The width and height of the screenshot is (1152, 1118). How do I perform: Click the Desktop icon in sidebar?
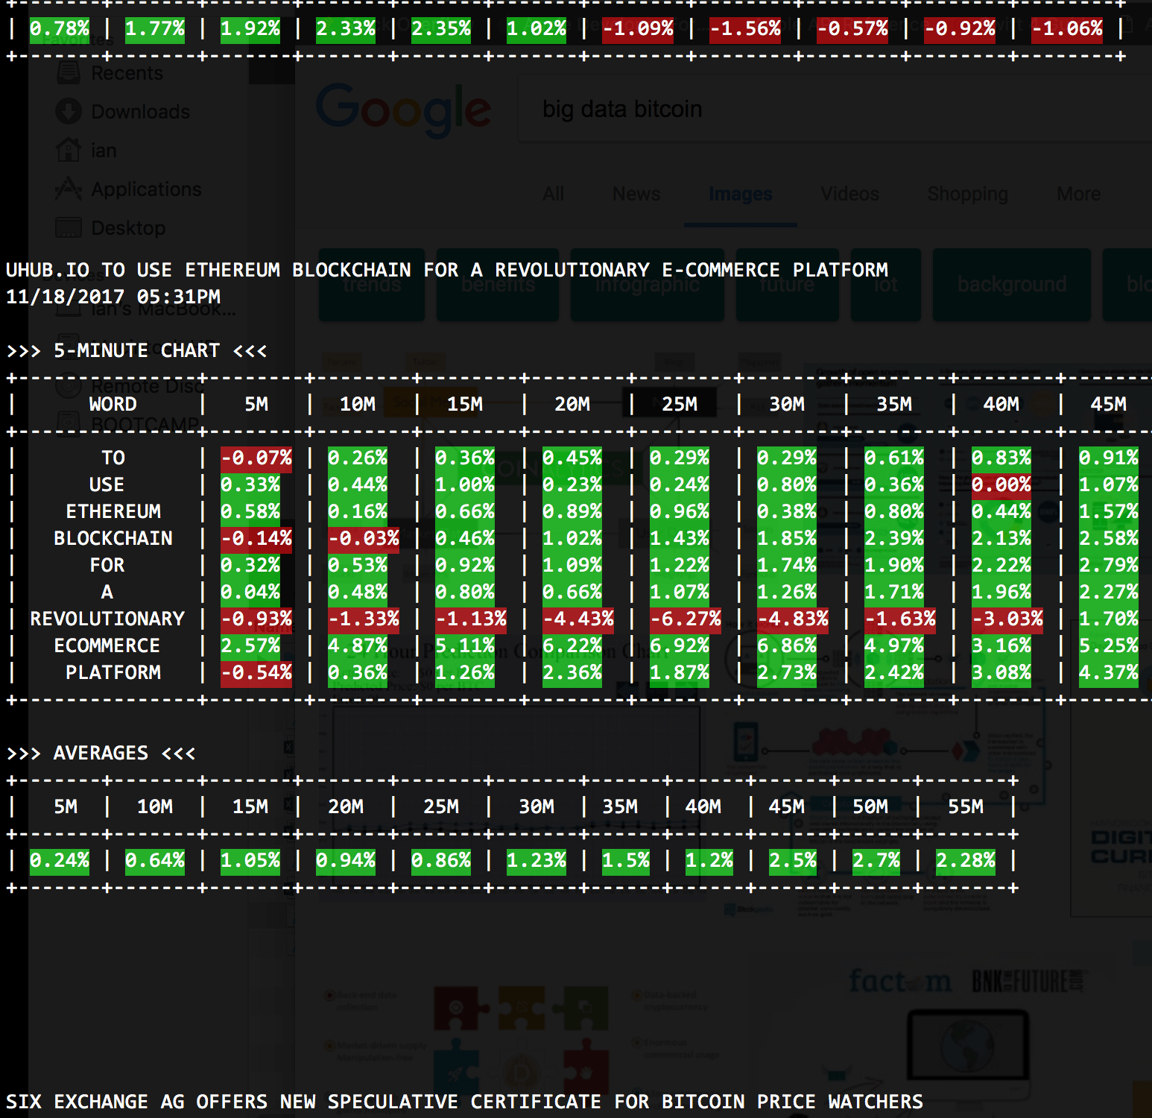69,228
